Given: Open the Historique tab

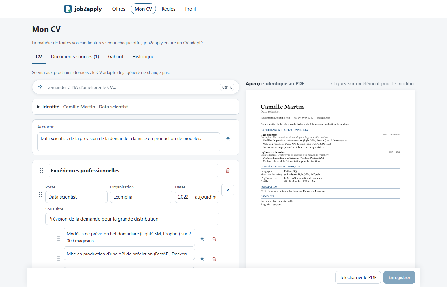Looking at the screenshot, I should click(x=143, y=57).
